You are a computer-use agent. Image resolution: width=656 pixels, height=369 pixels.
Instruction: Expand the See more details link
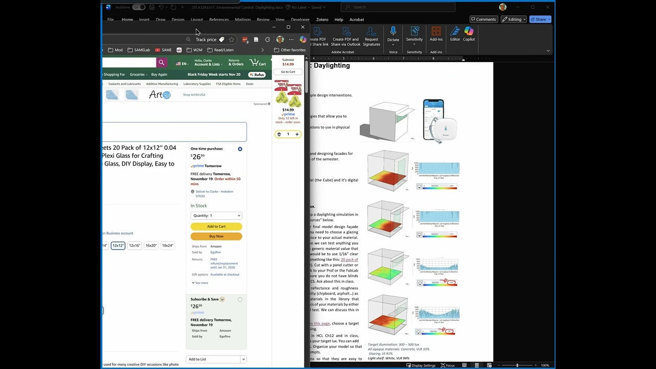tap(200, 283)
